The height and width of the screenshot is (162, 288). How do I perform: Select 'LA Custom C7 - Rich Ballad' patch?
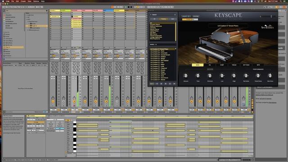pyautogui.click(x=159, y=61)
